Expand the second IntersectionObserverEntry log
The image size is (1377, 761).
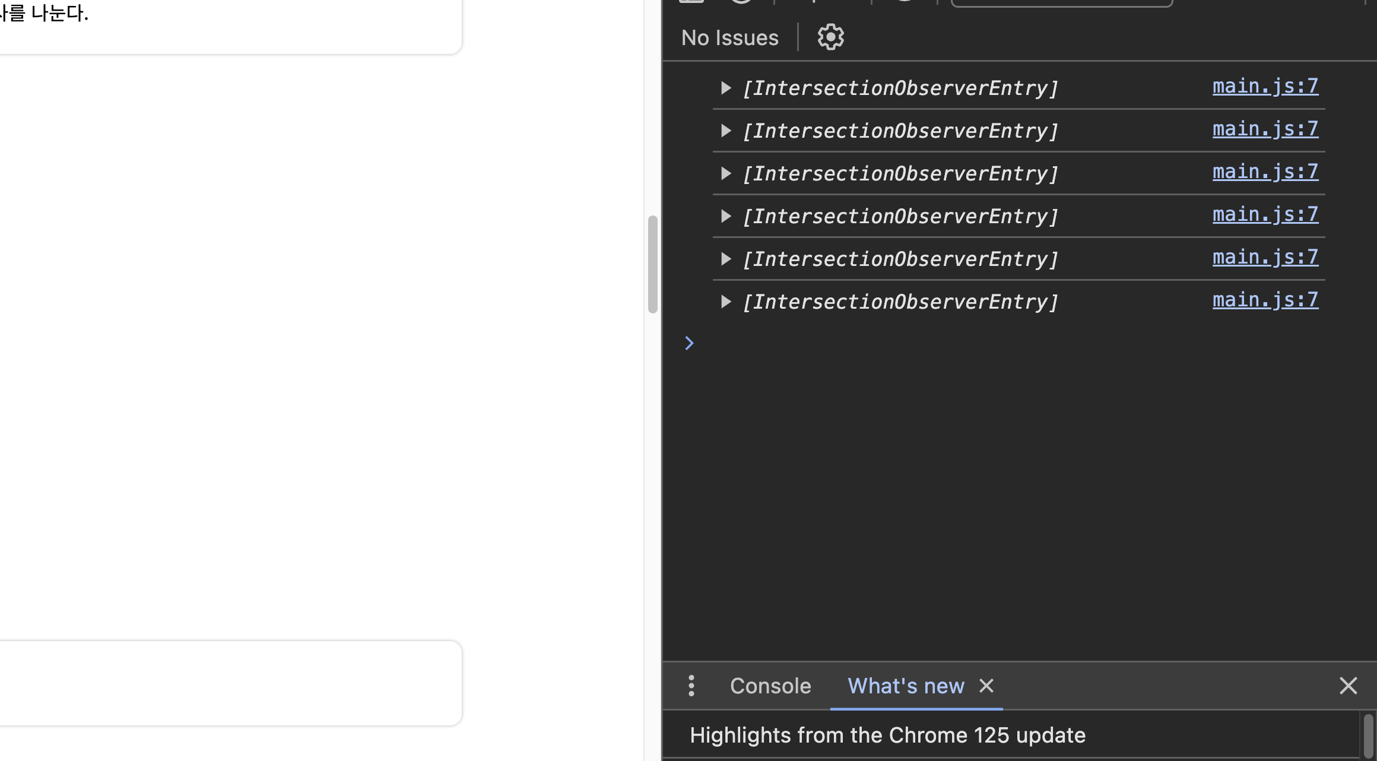pyautogui.click(x=725, y=131)
